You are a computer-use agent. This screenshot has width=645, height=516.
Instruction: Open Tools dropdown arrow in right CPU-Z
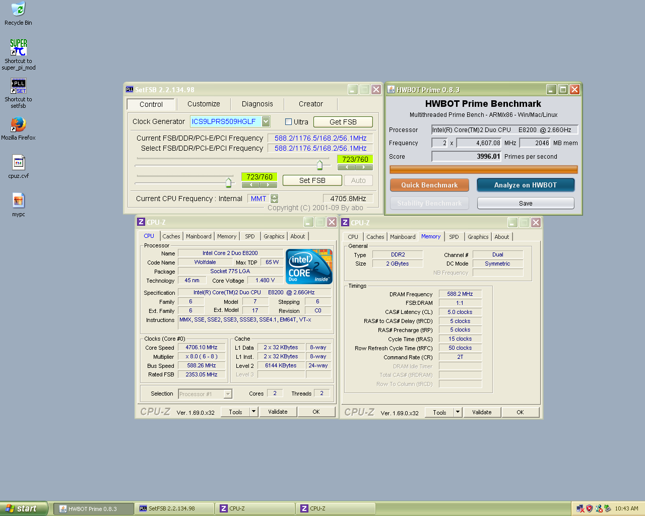point(458,412)
